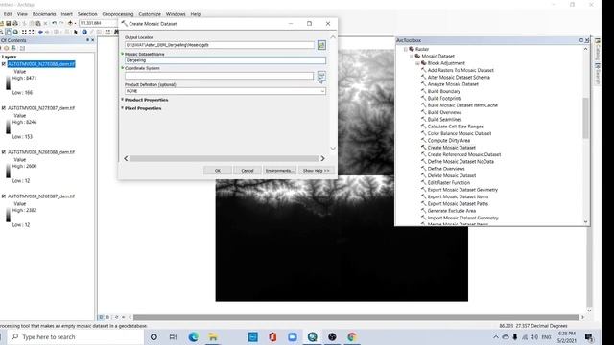
Task: Open the map scale dropdown
Action: [99, 23]
